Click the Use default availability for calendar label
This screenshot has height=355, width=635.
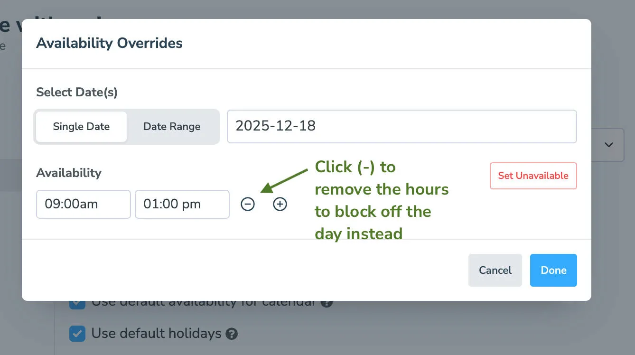click(204, 302)
